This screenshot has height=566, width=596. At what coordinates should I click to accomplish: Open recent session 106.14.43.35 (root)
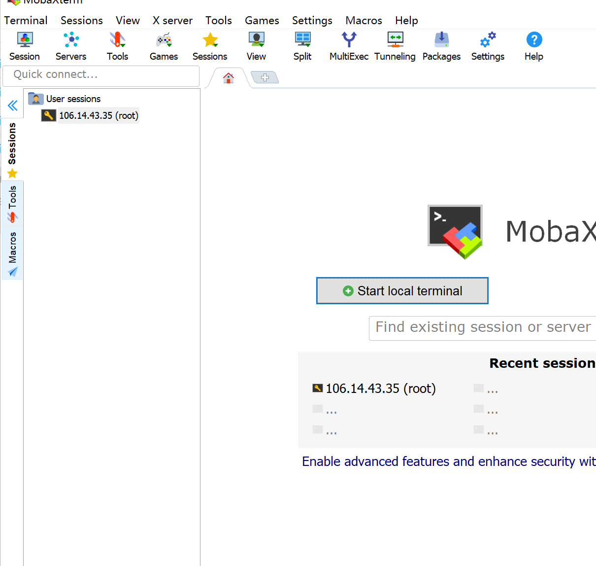click(x=374, y=389)
